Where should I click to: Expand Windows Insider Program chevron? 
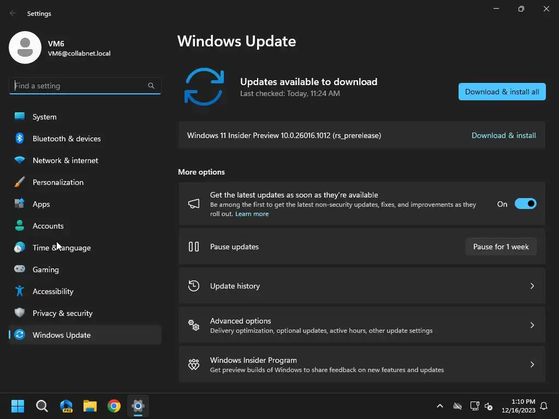point(532,364)
